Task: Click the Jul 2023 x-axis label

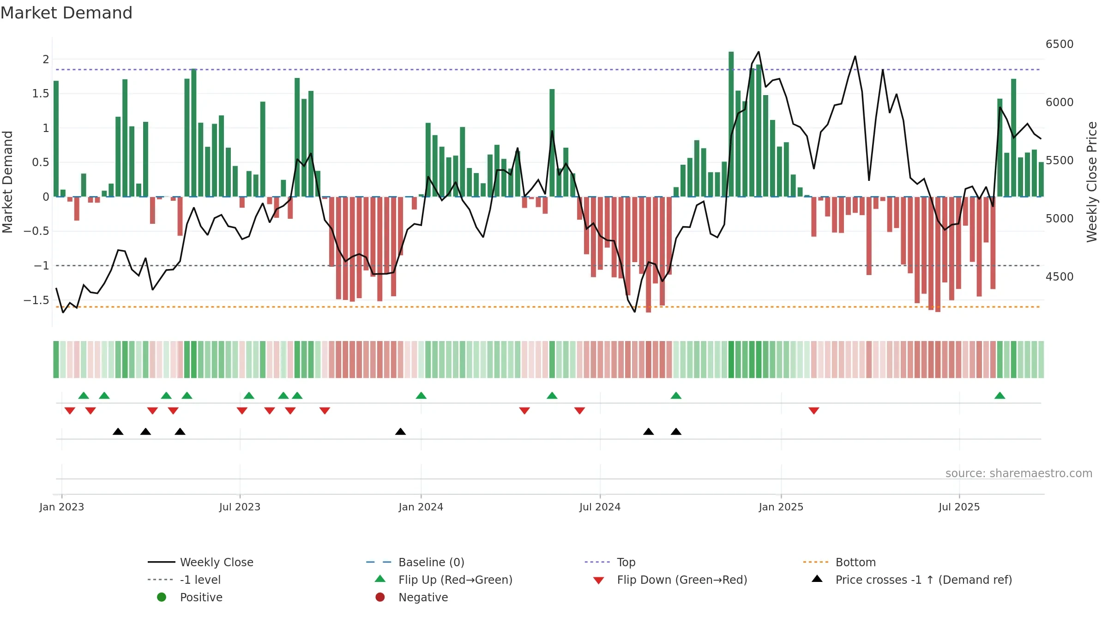Action: (240, 507)
